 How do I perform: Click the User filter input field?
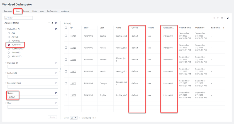coord(33,107)
